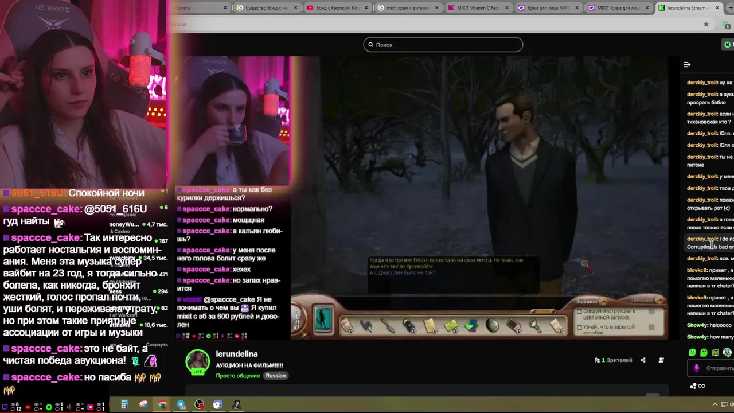Toggle the marker beside 'Узнай, что в зарытой' task
This screenshot has width=734, height=413.
click(651, 328)
